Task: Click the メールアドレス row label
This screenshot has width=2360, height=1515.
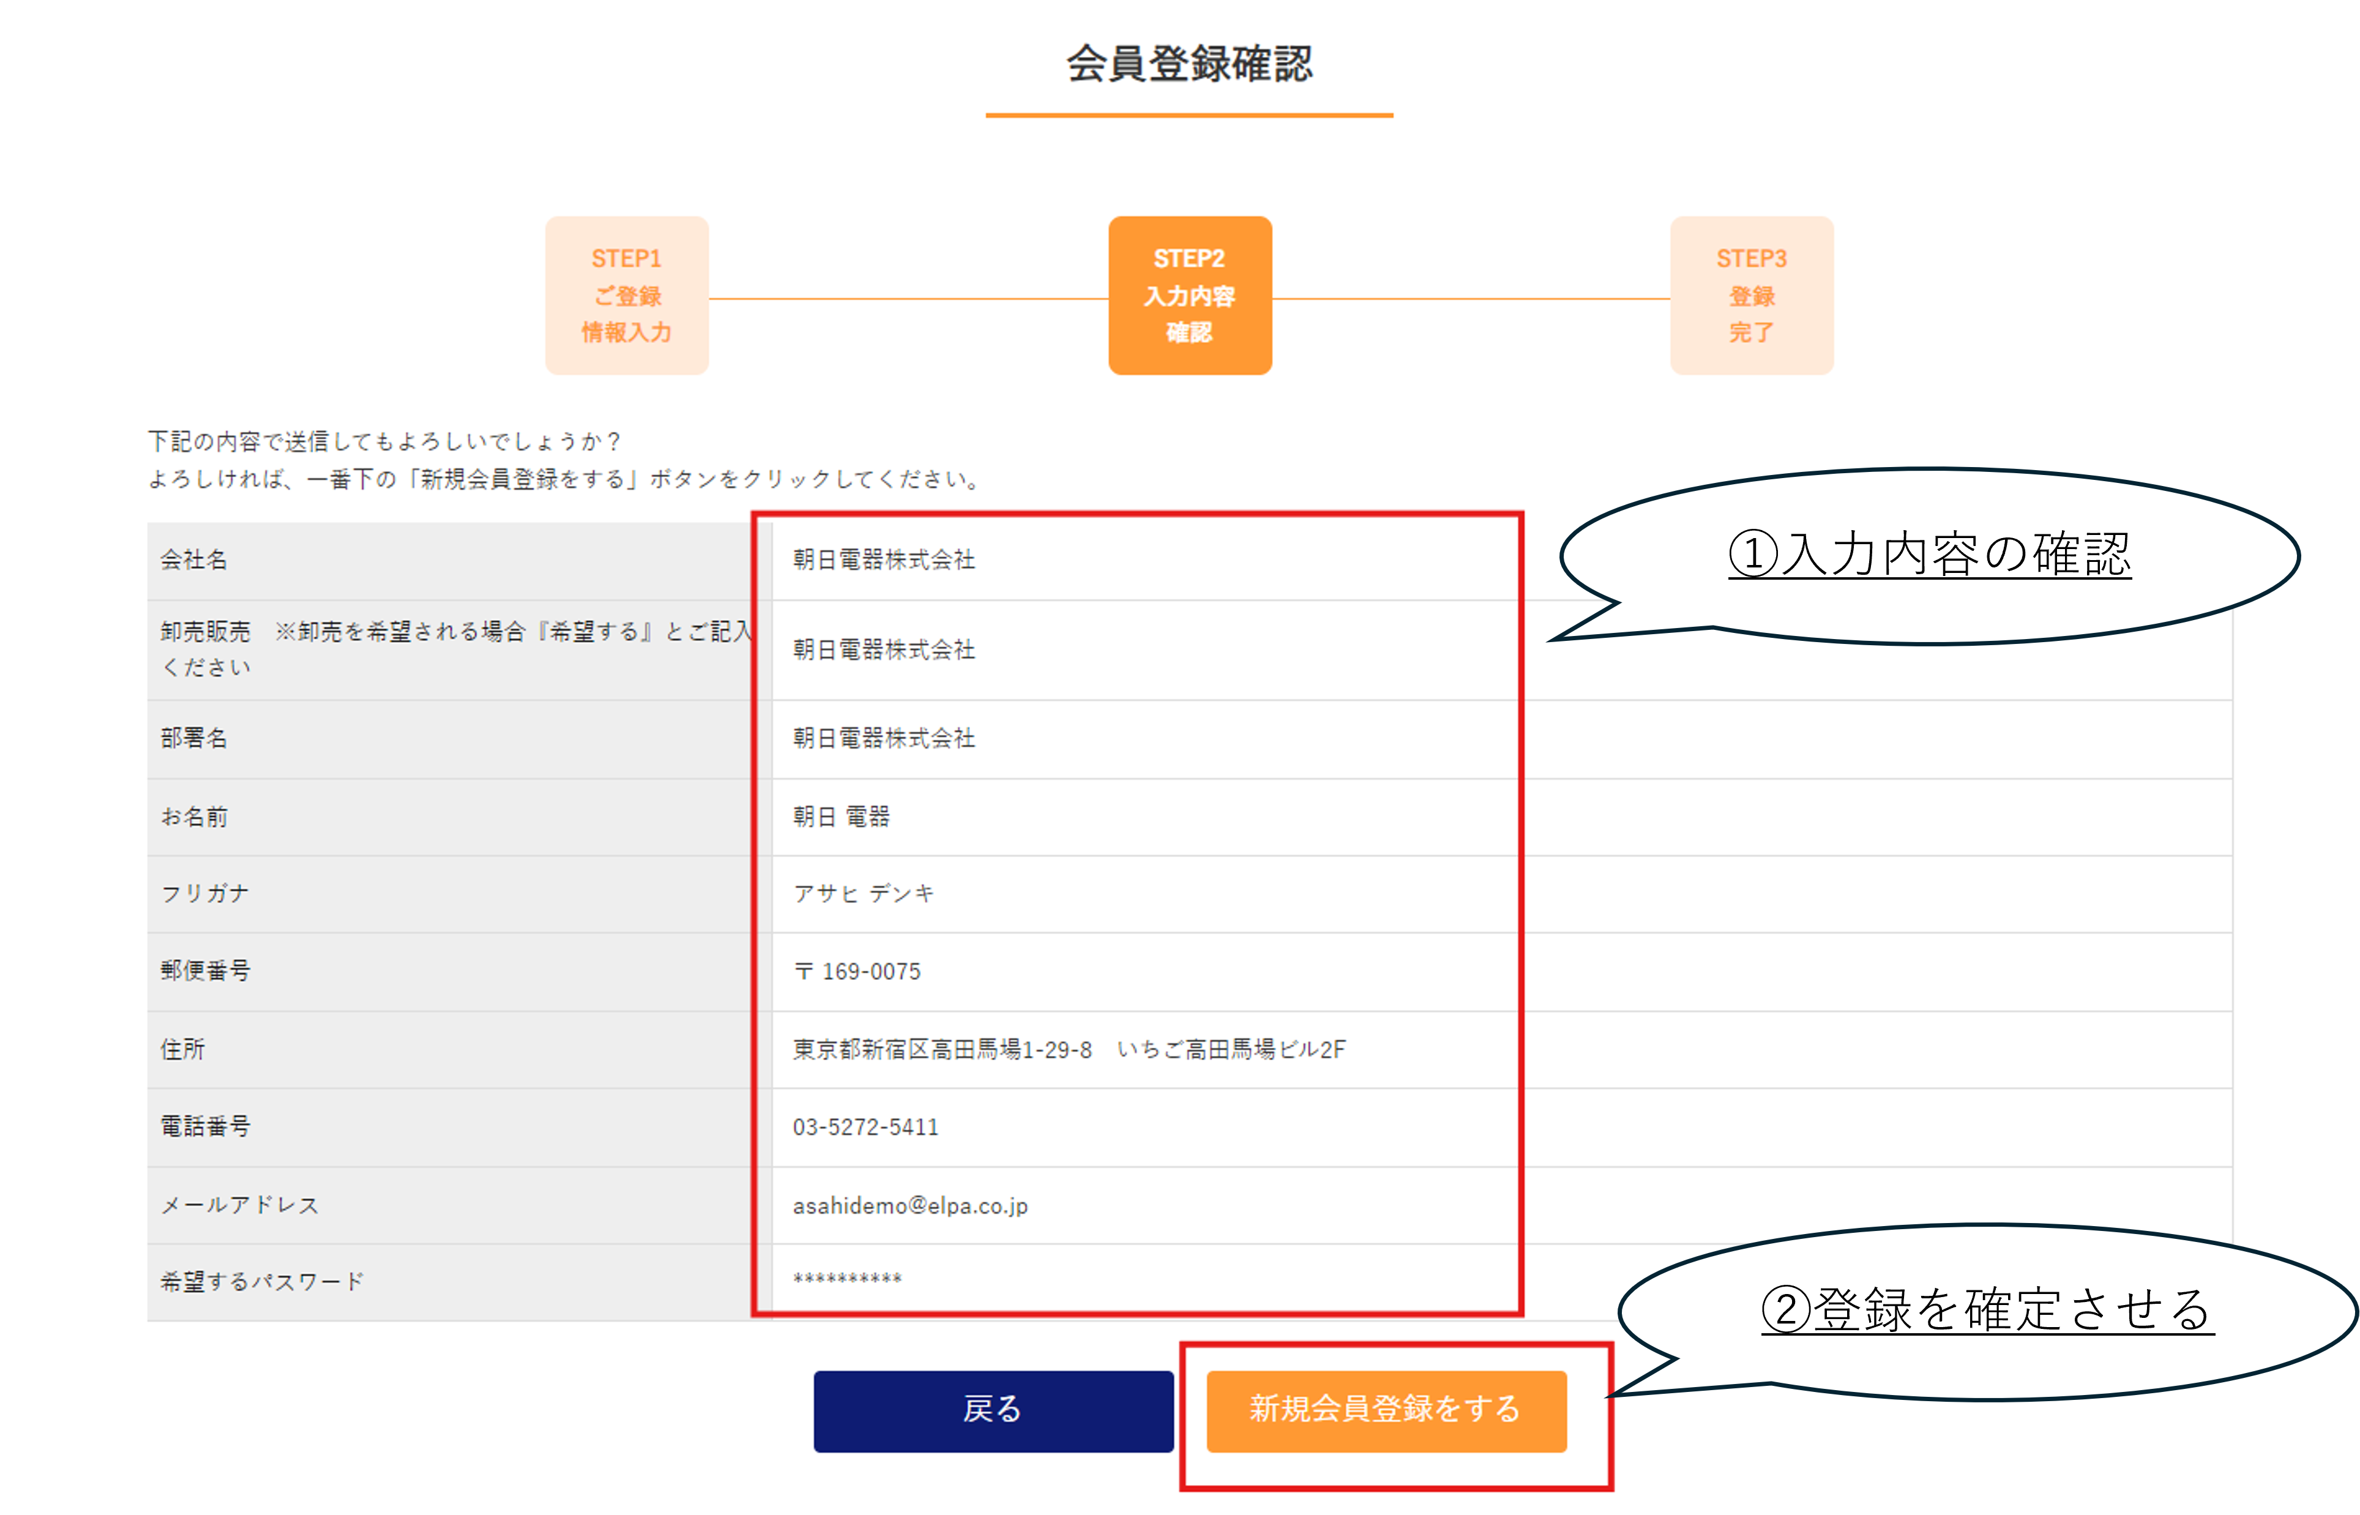Action: pos(239,1205)
